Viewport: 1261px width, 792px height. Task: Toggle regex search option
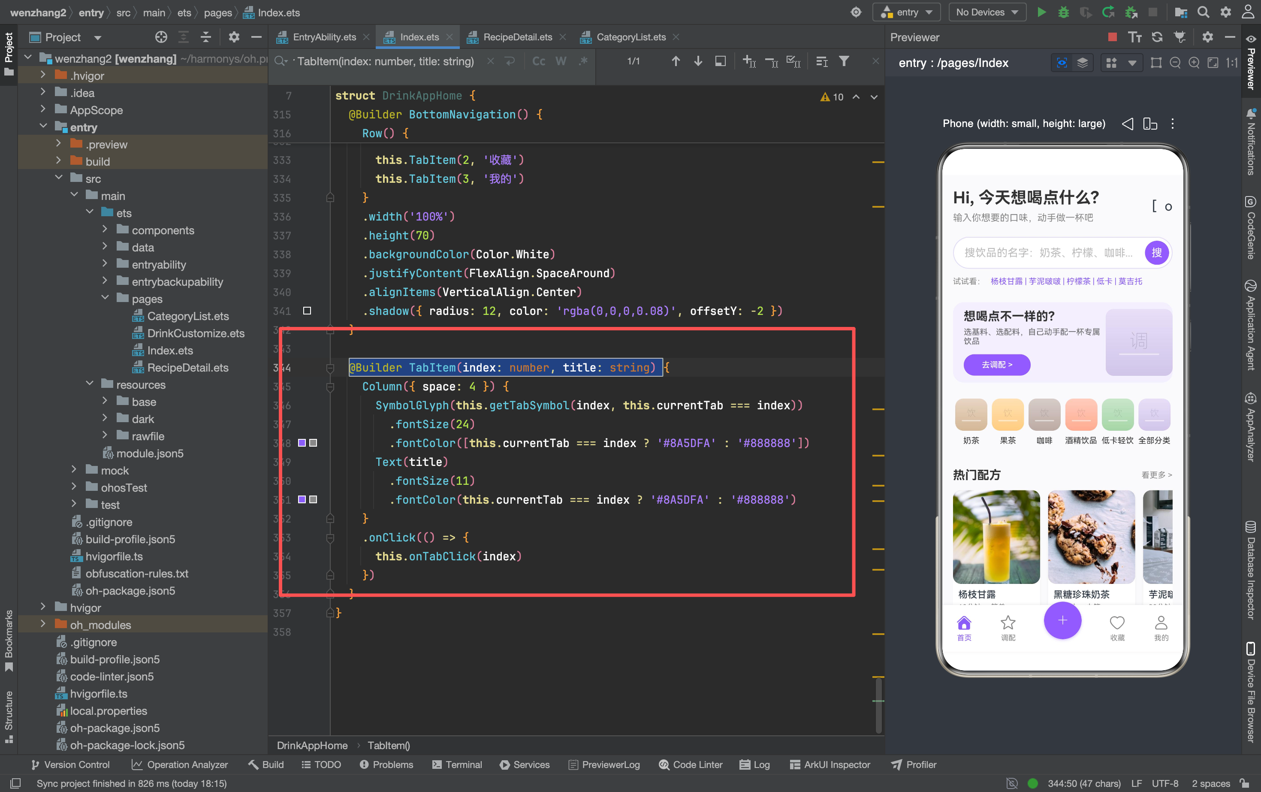583,61
